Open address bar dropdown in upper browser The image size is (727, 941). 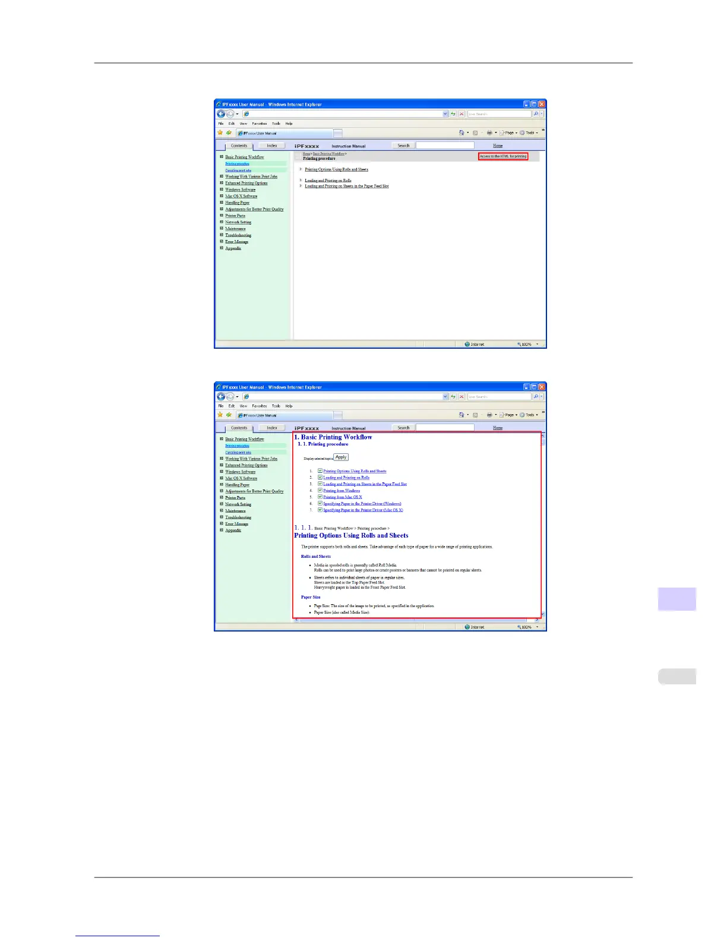coord(445,114)
